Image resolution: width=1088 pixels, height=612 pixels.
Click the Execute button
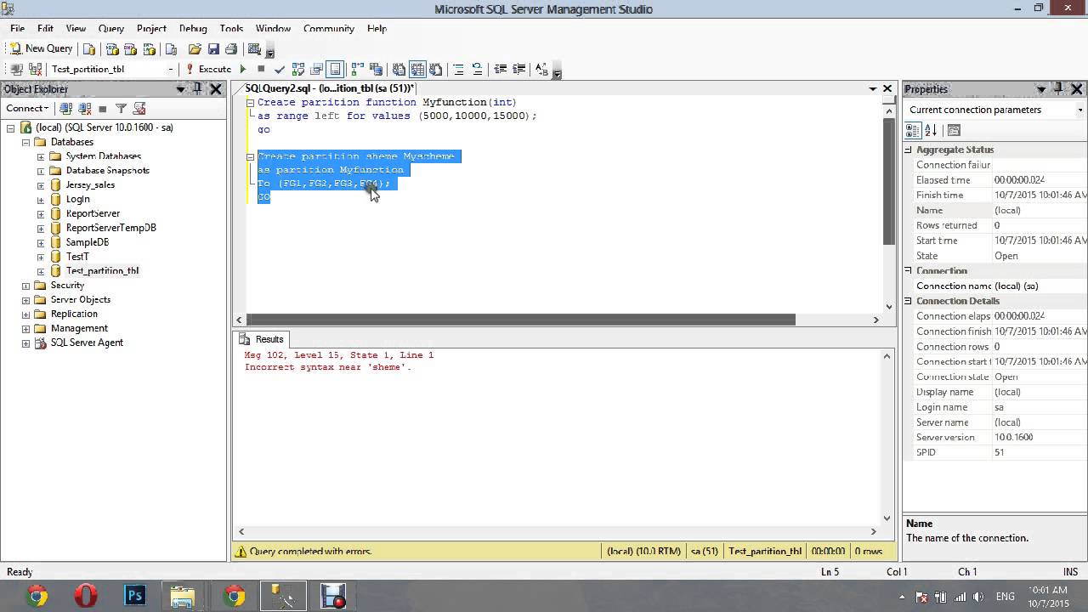click(208, 69)
